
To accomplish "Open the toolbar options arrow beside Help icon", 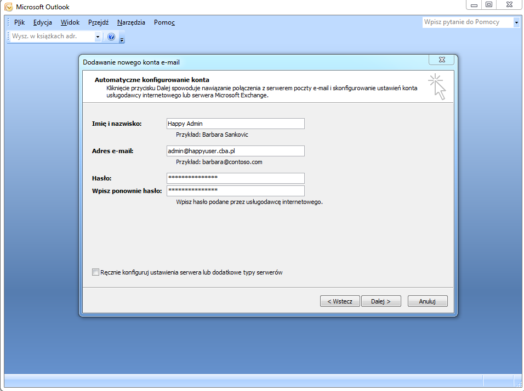I will [x=122, y=37].
